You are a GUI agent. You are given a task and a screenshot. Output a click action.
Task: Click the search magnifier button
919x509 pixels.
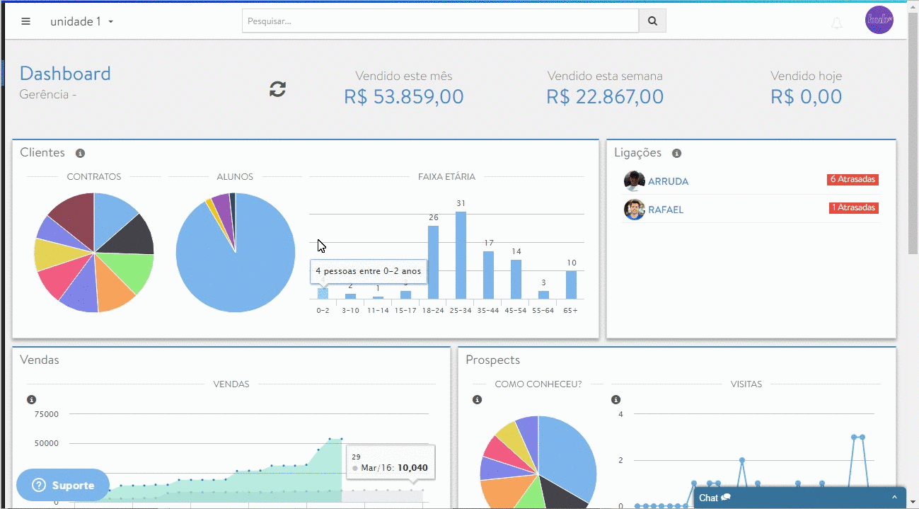652,21
